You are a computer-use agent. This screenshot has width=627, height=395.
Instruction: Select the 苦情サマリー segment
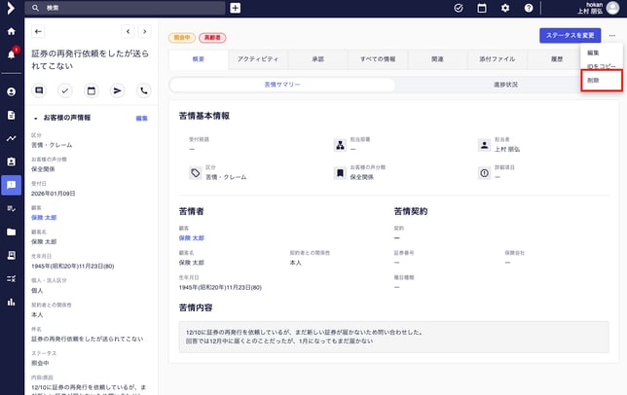click(x=282, y=85)
